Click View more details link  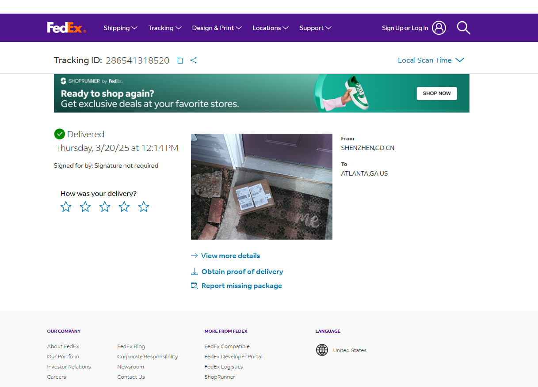point(230,256)
